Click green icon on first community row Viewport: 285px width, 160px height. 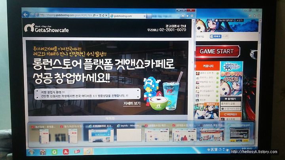click(x=217, y=73)
